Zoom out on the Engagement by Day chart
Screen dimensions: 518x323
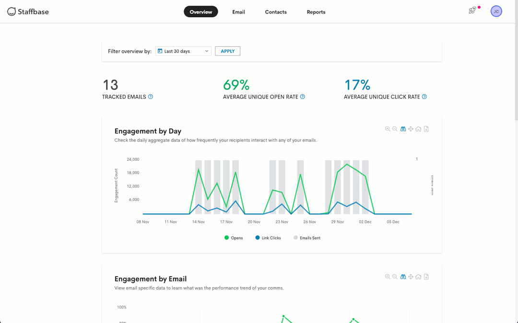click(395, 129)
